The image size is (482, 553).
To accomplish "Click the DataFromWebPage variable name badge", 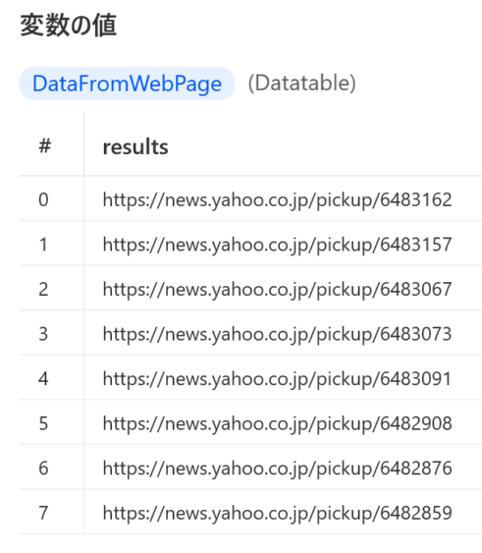I will pyautogui.click(x=127, y=83).
